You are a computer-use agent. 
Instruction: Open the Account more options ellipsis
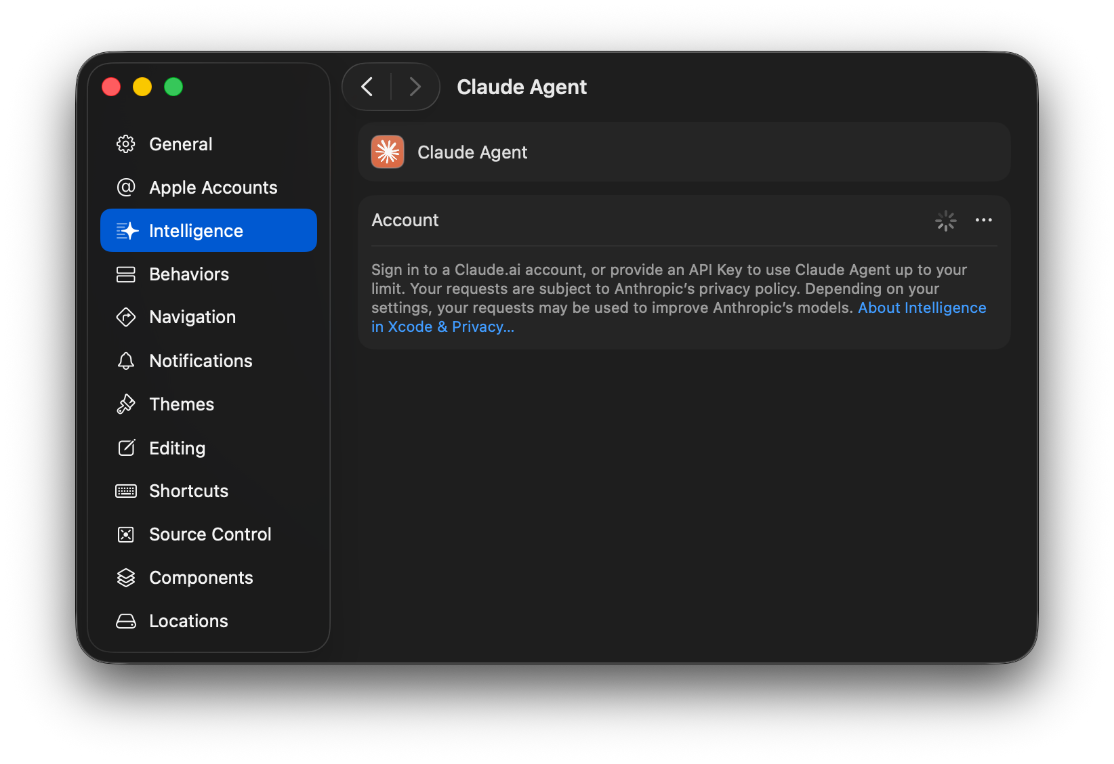[x=984, y=220]
